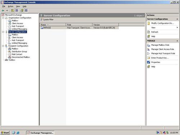Click the Back arrow toolbar icon
180x135 pixels.
tap(3, 10)
